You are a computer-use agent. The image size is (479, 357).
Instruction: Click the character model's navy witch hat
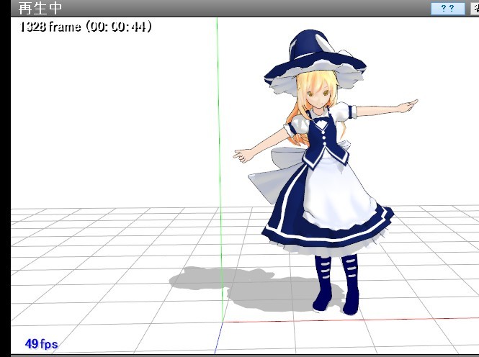pos(315,61)
